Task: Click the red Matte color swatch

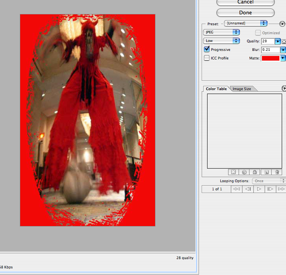Action: pos(271,58)
